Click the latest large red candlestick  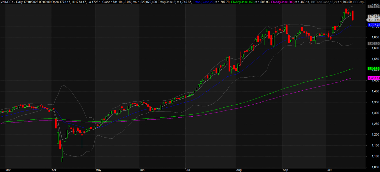click(x=353, y=15)
